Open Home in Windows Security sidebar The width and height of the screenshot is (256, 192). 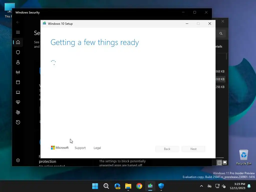point(18,42)
